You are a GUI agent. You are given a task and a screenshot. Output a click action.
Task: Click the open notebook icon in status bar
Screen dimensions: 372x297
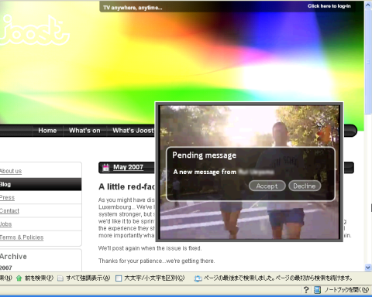317,290
